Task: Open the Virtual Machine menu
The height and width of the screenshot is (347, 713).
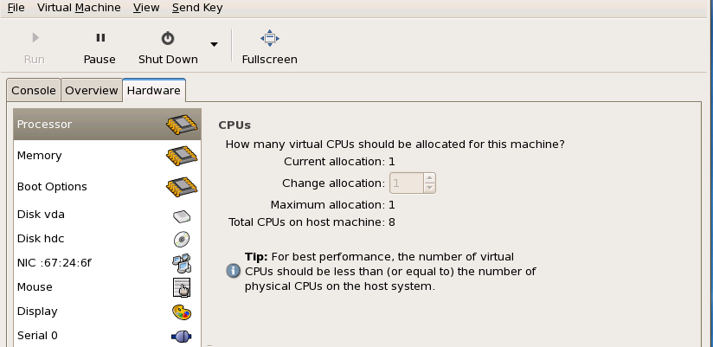Action: click(80, 8)
